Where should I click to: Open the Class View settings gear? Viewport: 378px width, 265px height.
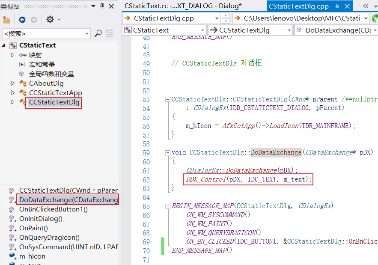coord(49,20)
